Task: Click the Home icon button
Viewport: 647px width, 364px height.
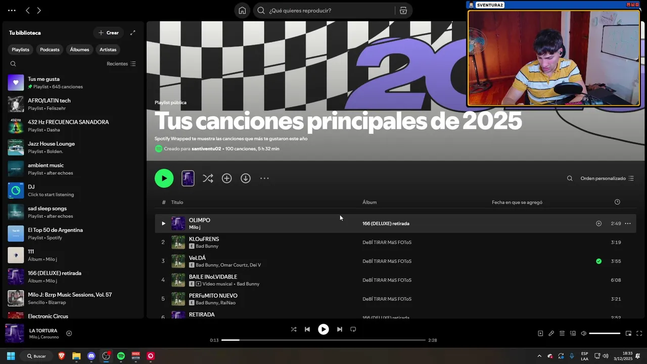Action: (x=242, y=11)
